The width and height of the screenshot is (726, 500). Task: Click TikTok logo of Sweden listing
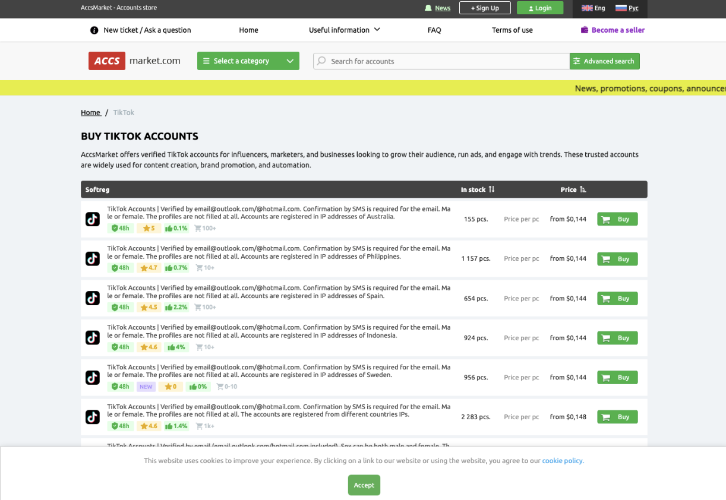tap(93, 378)
